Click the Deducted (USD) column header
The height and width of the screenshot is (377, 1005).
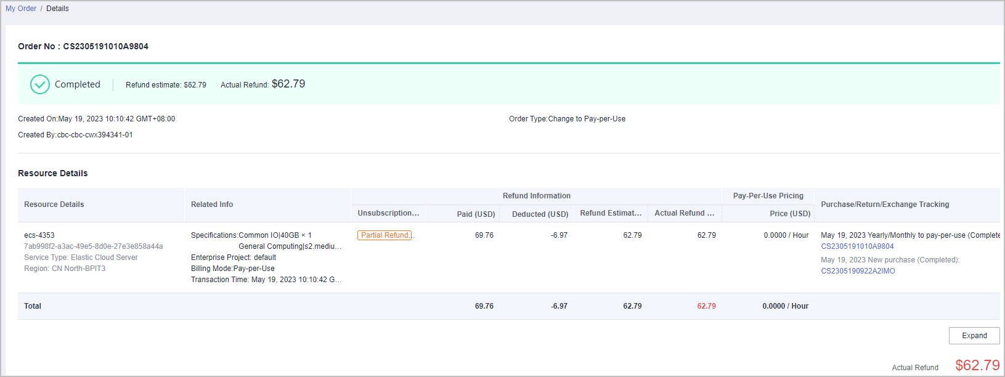click(x=540, y=214)
